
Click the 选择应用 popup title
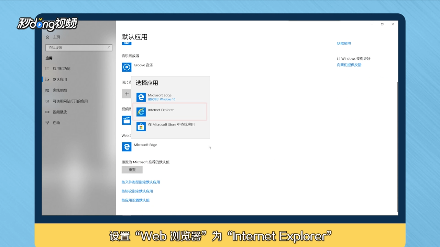147,83
